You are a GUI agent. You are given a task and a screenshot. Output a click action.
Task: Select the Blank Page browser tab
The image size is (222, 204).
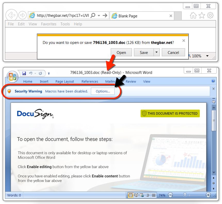[x=142, y=16]
